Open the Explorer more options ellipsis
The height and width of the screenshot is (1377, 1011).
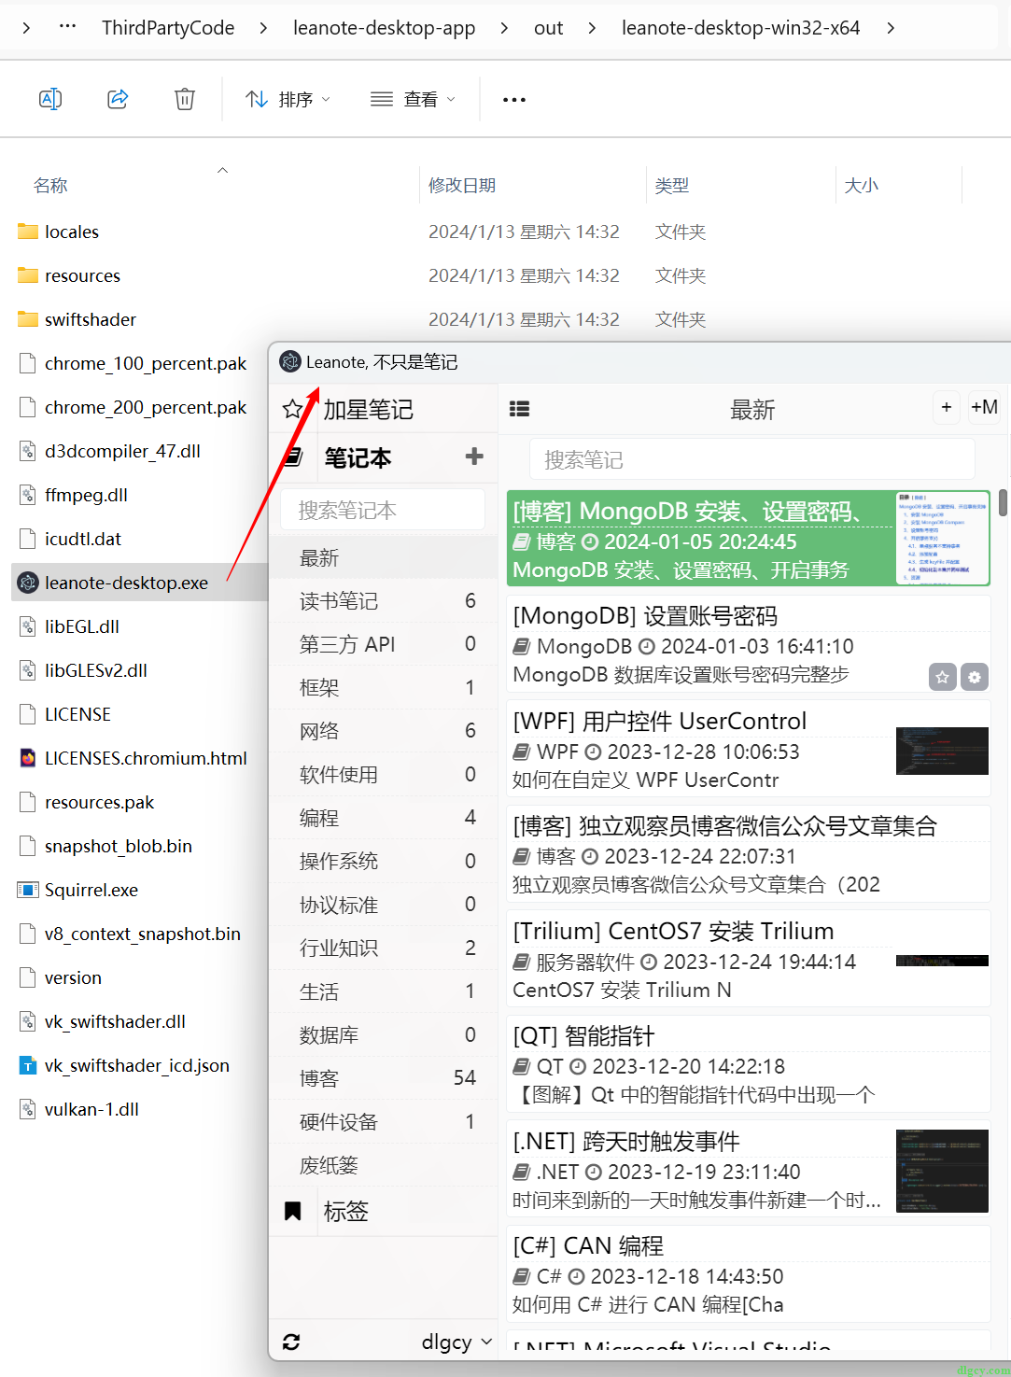tap(514, 99)
